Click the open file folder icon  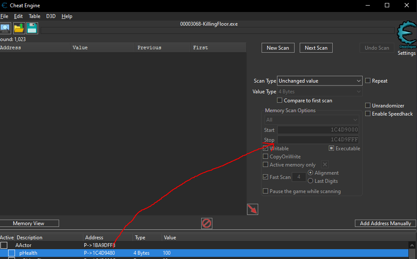[x=19, y=28]
